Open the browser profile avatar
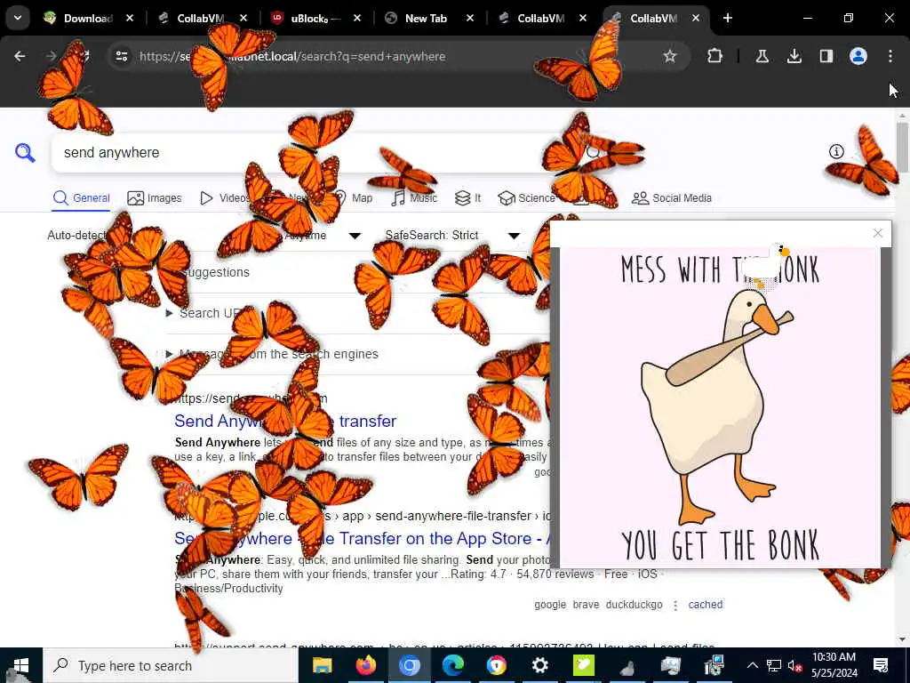The height and width of the screenshot is (683, 910). tap(858, 56)
